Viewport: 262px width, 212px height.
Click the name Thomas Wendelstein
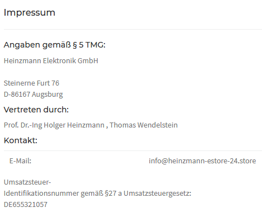(144, 125)
